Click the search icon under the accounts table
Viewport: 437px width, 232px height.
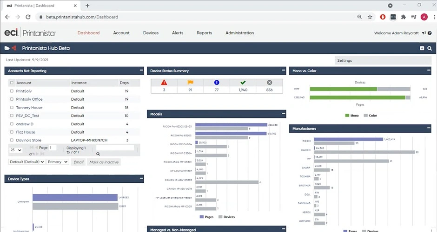click(98, 154)
